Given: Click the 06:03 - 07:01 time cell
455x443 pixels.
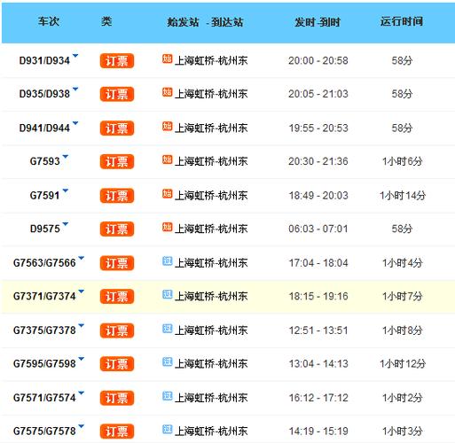Looking at the screenshot, I should point(318,229).
